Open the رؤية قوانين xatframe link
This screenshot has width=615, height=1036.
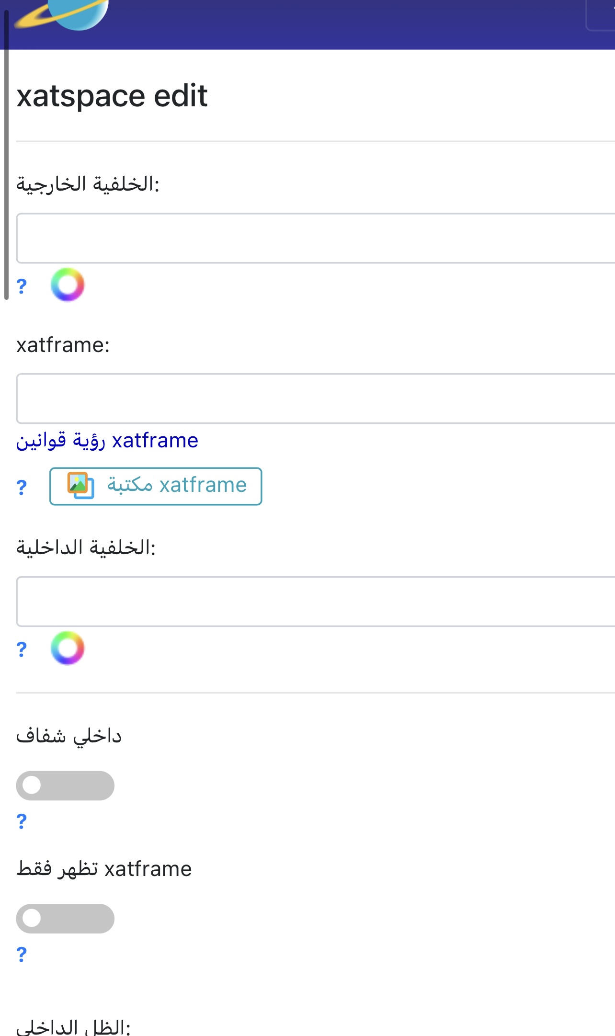point(107,441)
